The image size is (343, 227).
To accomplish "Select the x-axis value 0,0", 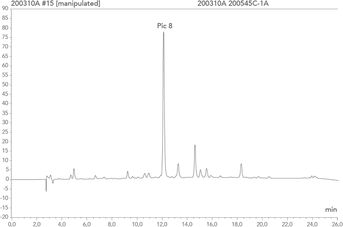I will pyautogui.click(x=12, y=224).
